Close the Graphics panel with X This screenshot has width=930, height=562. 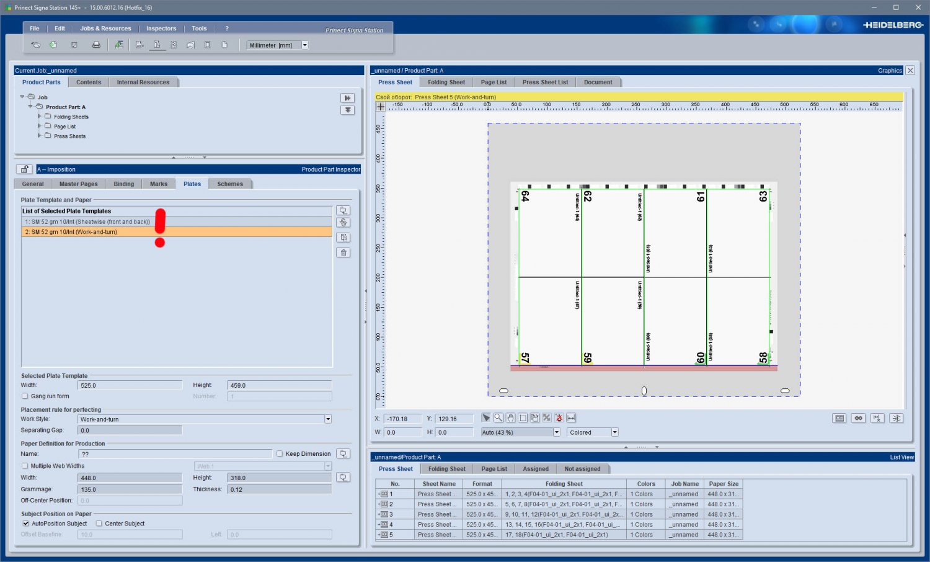(x=910, y=71)
